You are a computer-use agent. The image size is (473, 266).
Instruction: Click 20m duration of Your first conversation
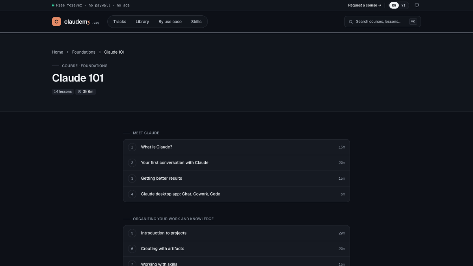coord(342,163)
